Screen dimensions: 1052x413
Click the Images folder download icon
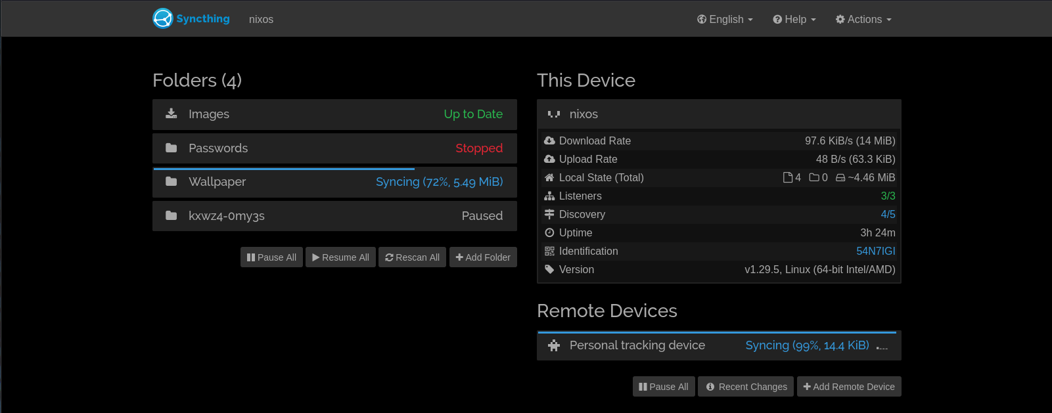pos(171,114)
